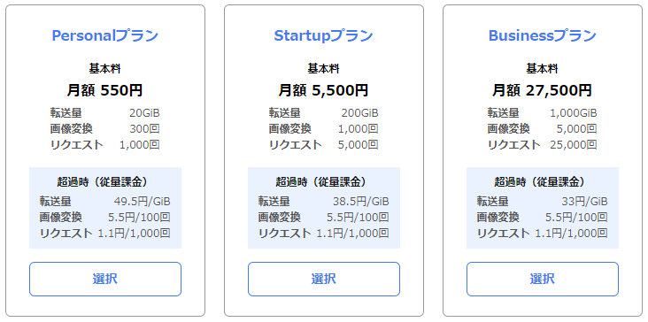Select the Startup plan button
The height and width of the screenshot is (322, 648).
point(324,279)
